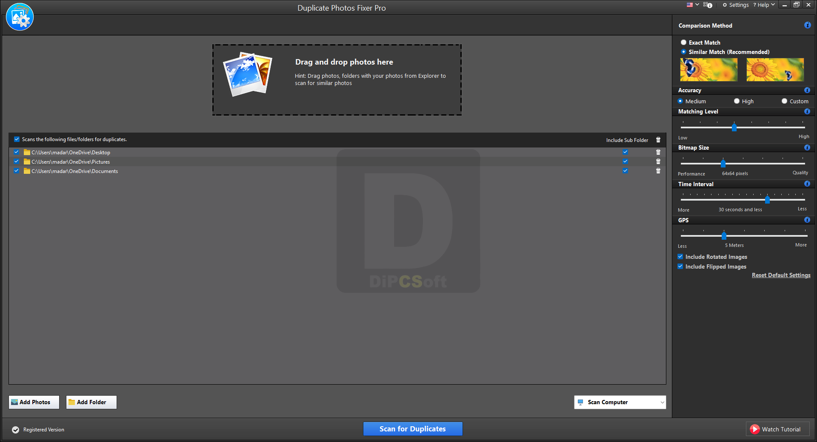Toggle Include Sub Folder for Desktop row
Viewport: 817px width, 442px height.
coord(625,152)
